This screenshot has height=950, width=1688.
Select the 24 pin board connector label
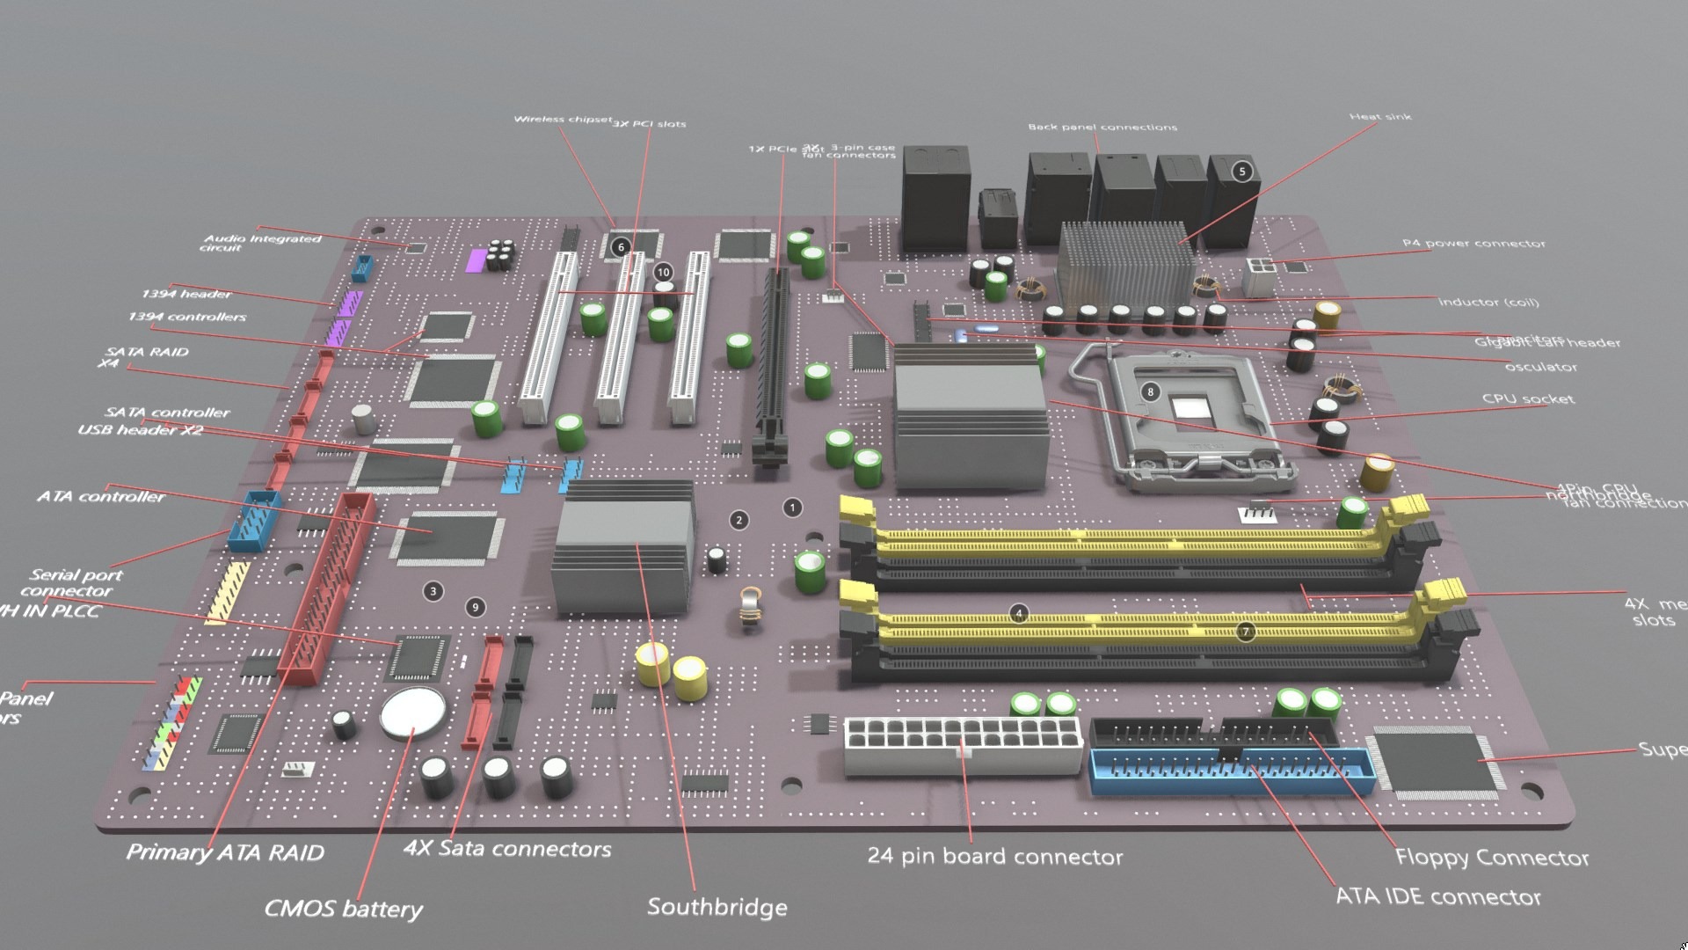click(x=994, y=856)
